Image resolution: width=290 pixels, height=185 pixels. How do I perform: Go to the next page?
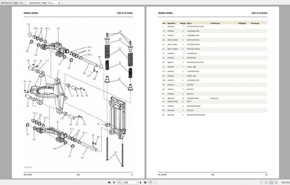tap(141, 183)
